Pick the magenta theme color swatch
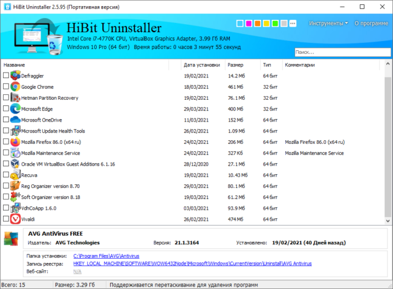 coord(248,24)
